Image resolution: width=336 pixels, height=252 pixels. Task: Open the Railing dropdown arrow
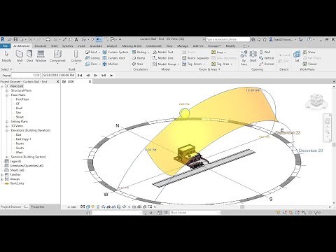point(148,52)
